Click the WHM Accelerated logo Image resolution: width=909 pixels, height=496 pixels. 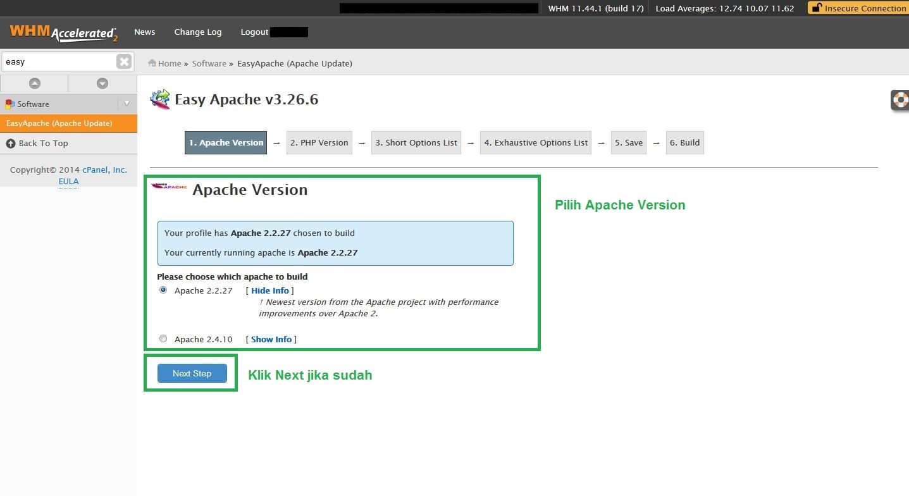pos(63,32)
